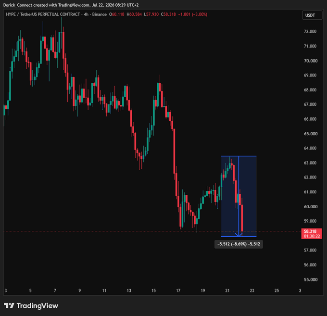Click date 15 on the time axis
Viewport: 327px width, 316px height.
tap(153, 291)
